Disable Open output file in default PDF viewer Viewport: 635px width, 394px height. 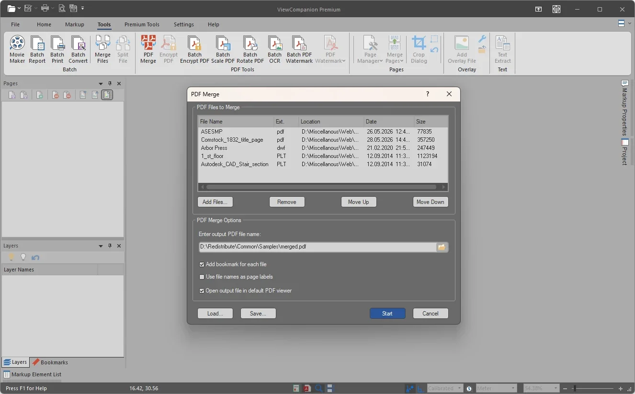tap(202, 291)
